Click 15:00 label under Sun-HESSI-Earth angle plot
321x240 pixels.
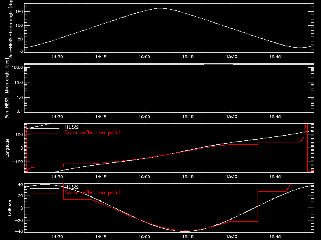[x=144, y=57]
